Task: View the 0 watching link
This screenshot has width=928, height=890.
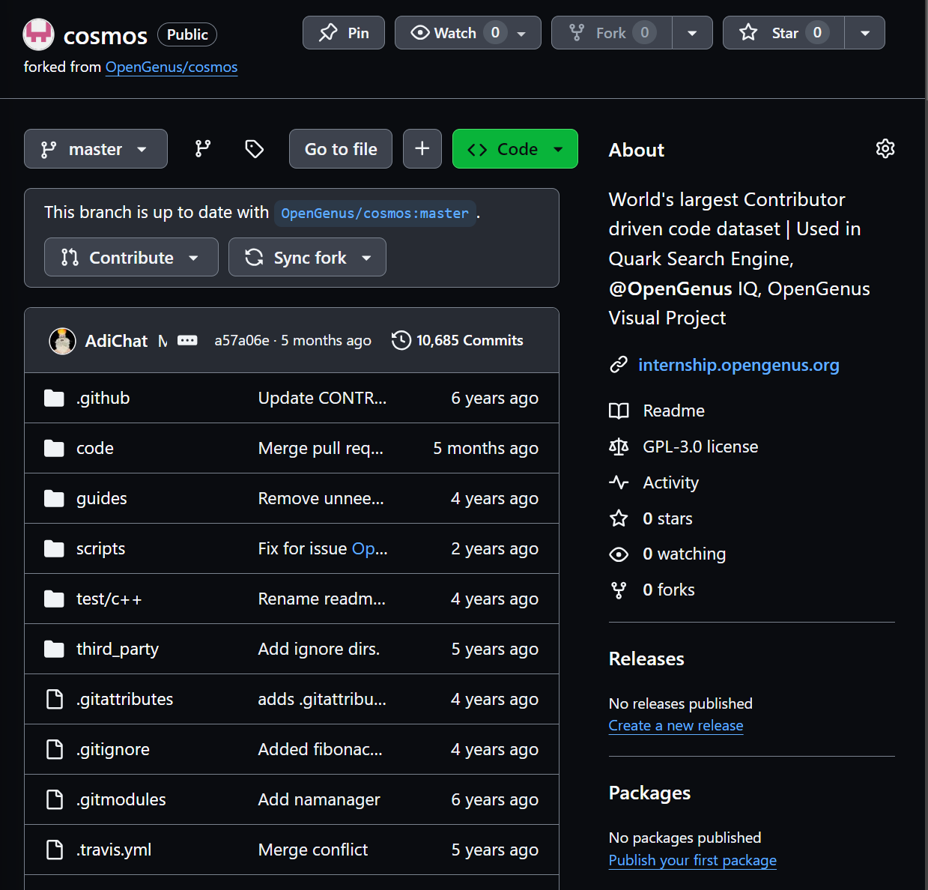Action: coord(684,554)
